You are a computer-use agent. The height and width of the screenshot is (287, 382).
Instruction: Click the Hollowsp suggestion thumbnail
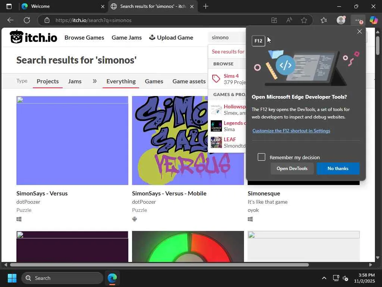216,109
